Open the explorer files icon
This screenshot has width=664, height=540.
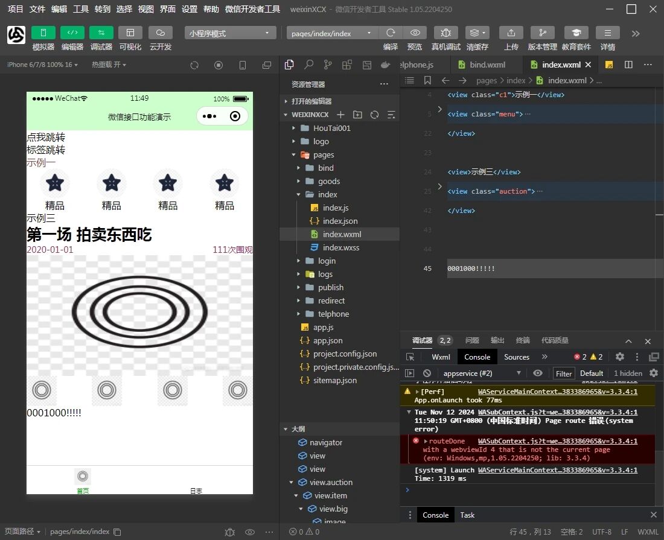289,65
